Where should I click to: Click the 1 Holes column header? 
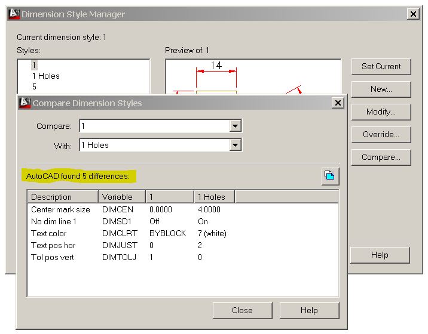[214, 197]
